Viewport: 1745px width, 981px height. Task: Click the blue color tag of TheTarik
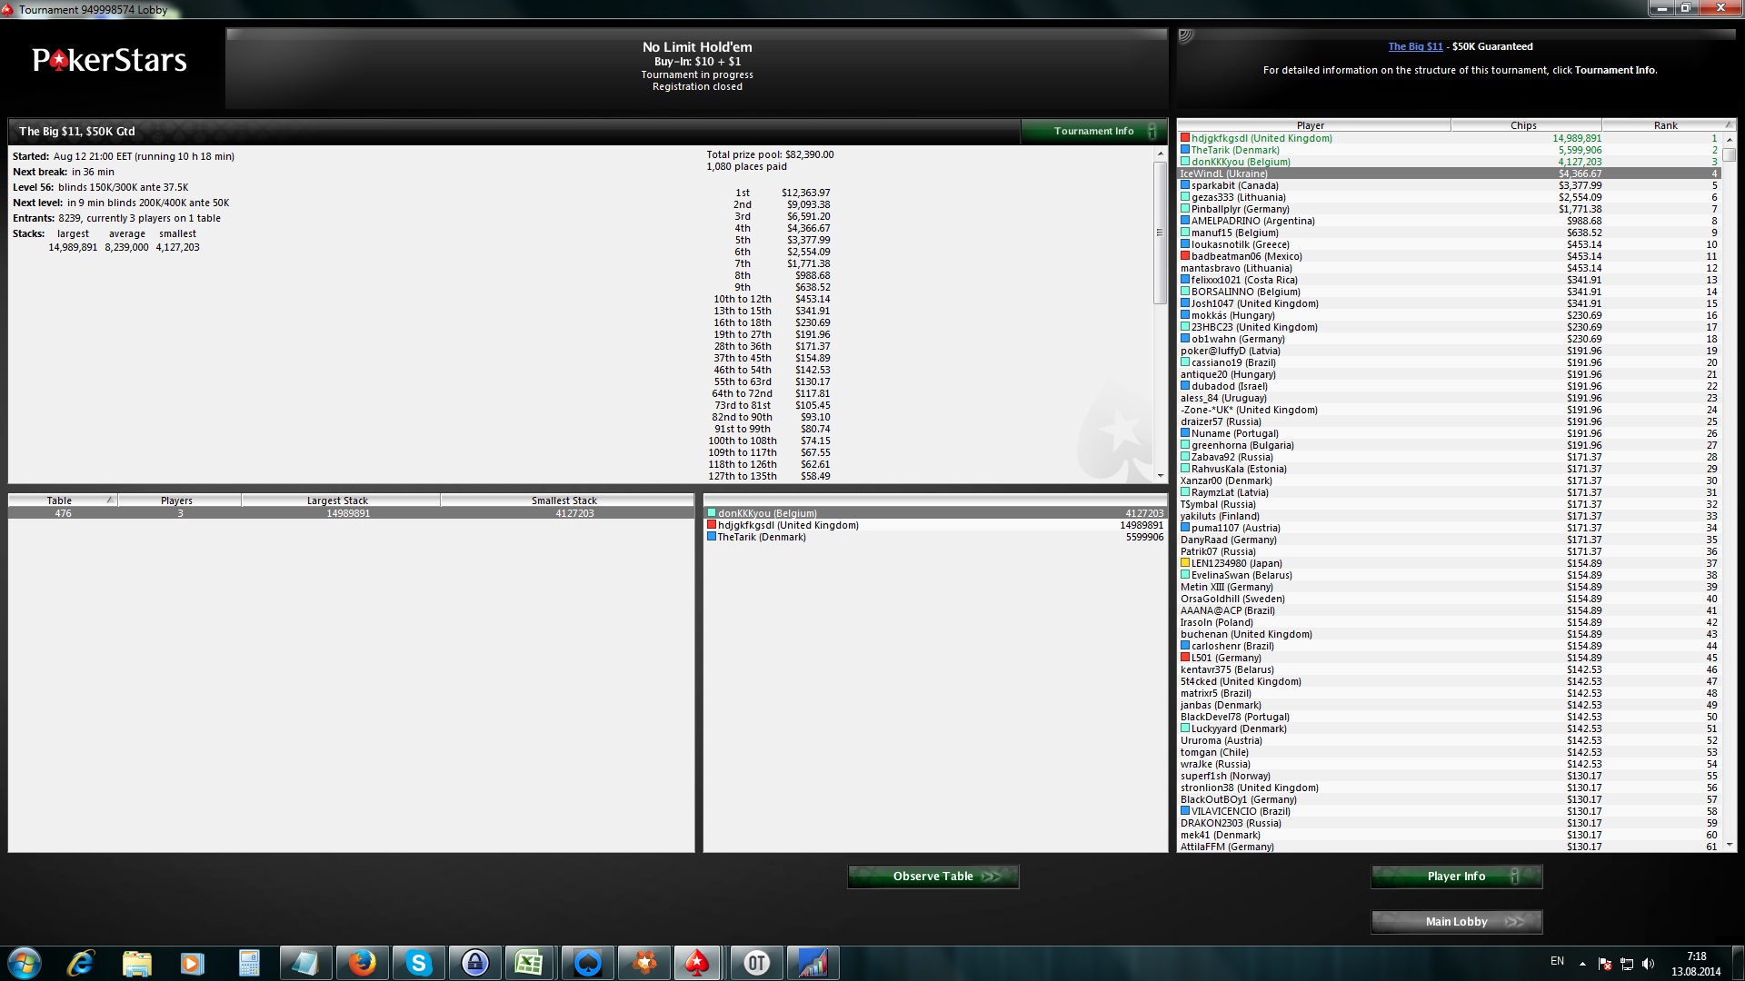click(1185, 150)
